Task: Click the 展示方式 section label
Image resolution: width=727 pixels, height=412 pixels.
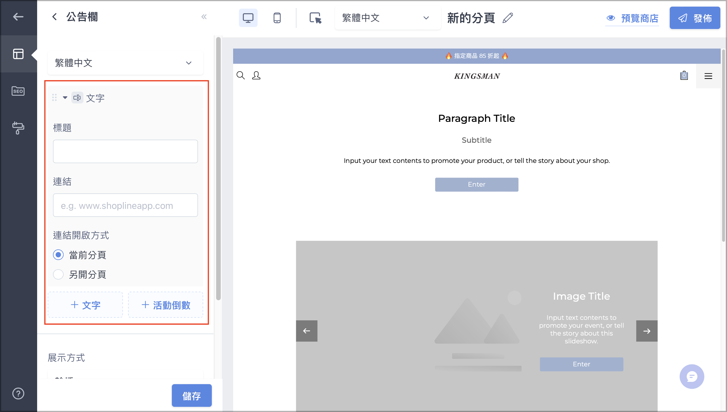Action: click(x=66, y=358)
